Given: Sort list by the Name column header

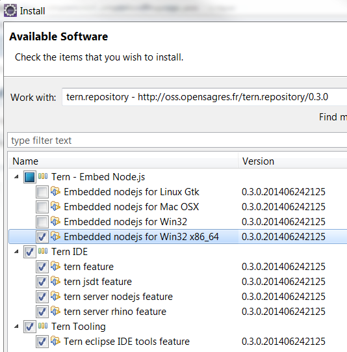Looking at the screenshot, I should point(123,161).
